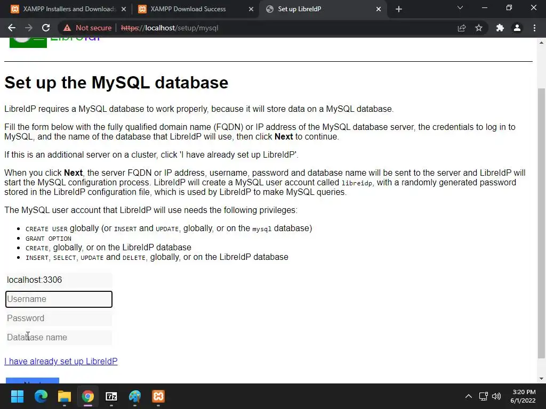Click the 'libreidp' code text
The image size is (546, 409).
point(357,183)
